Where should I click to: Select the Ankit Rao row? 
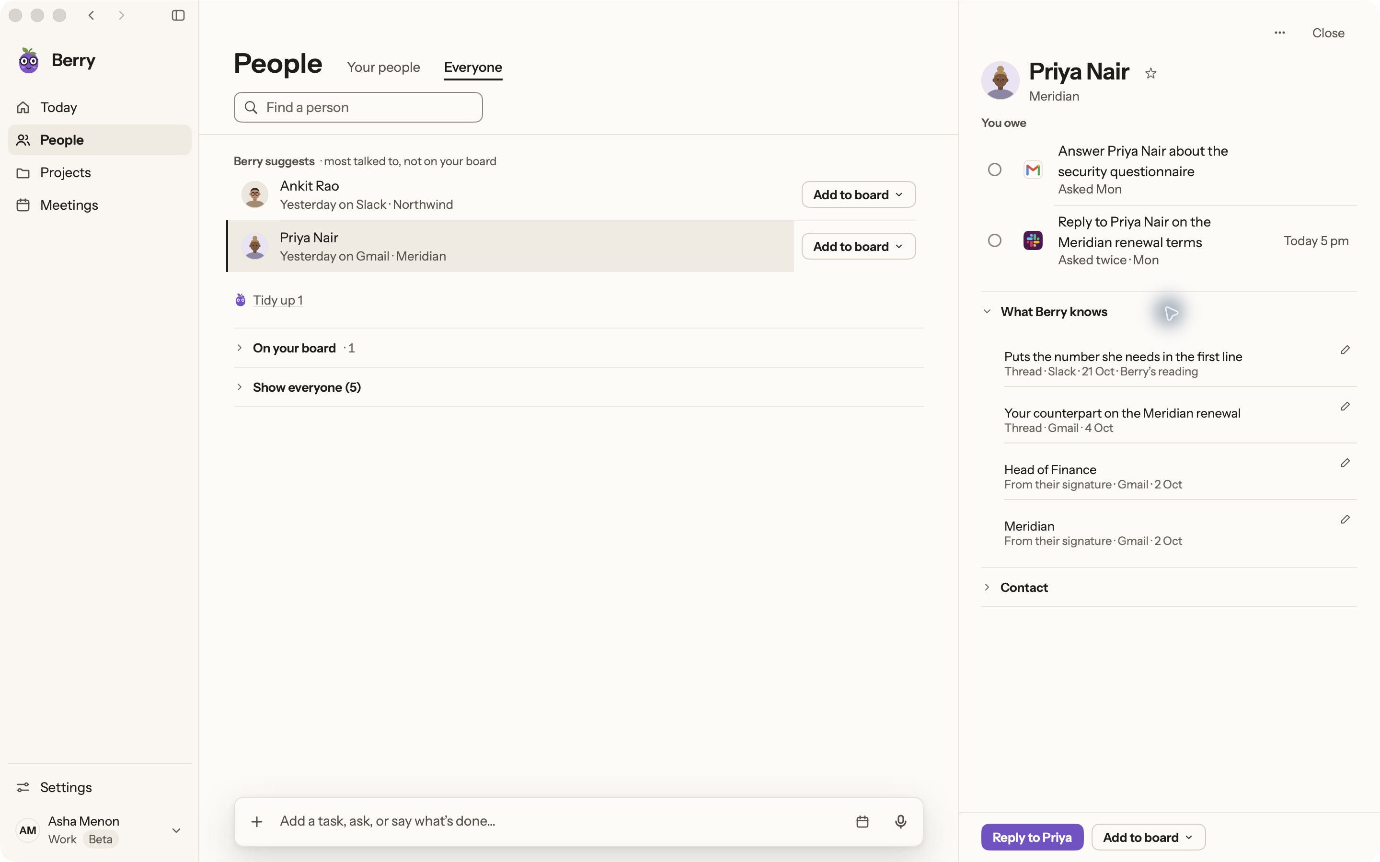click(510, 194)
